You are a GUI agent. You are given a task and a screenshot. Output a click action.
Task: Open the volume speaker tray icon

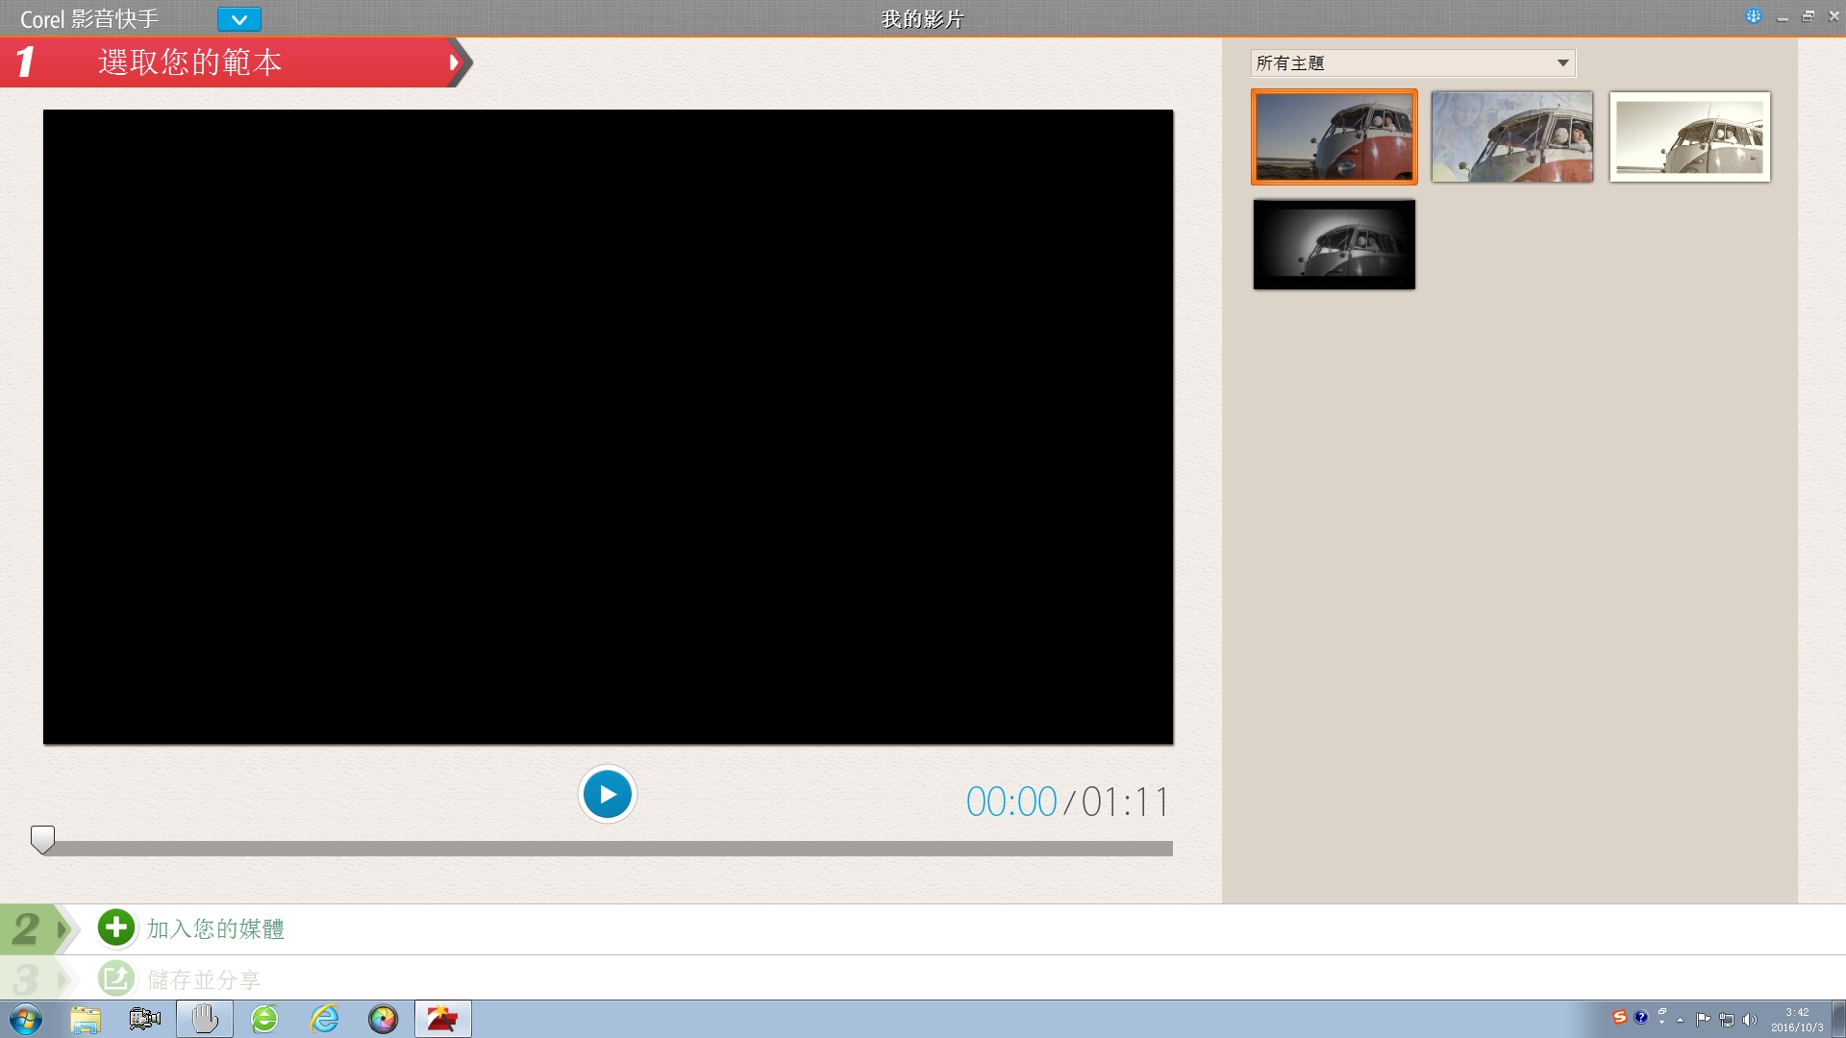click(x=1750, y=1020)
